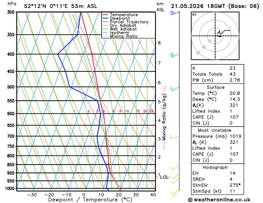Click the −10 temperature axis label

point(66,195)
